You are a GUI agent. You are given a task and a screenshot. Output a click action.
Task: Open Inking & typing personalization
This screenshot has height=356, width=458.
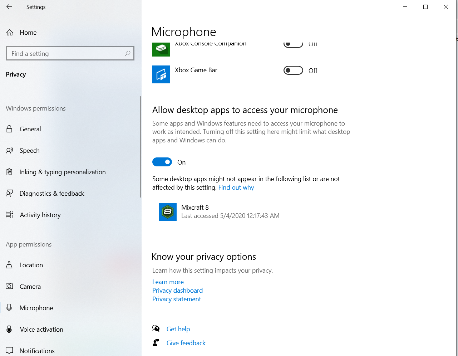click(63, 172)
